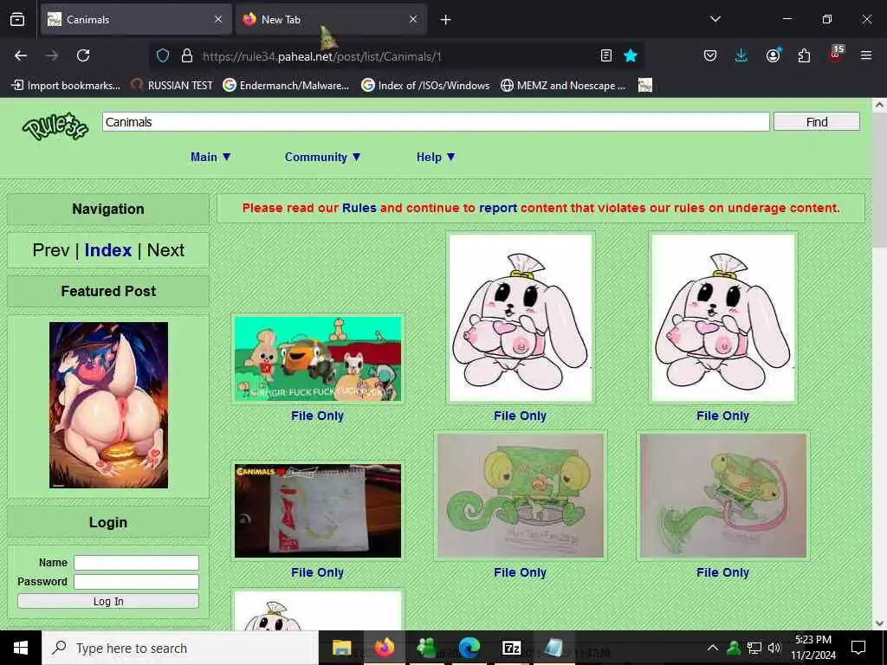Viewport: 887px width, 665px height.
Task: Open File Explorer from taskbar
Action: click(341, 648)
